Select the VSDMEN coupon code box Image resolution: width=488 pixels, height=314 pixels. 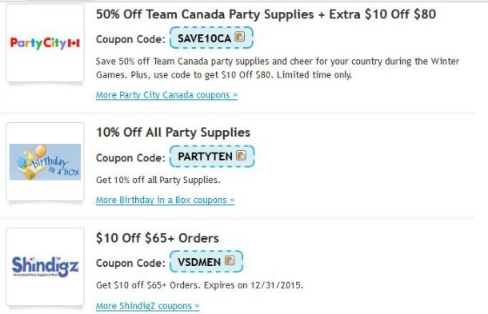(x=206, y=261)
